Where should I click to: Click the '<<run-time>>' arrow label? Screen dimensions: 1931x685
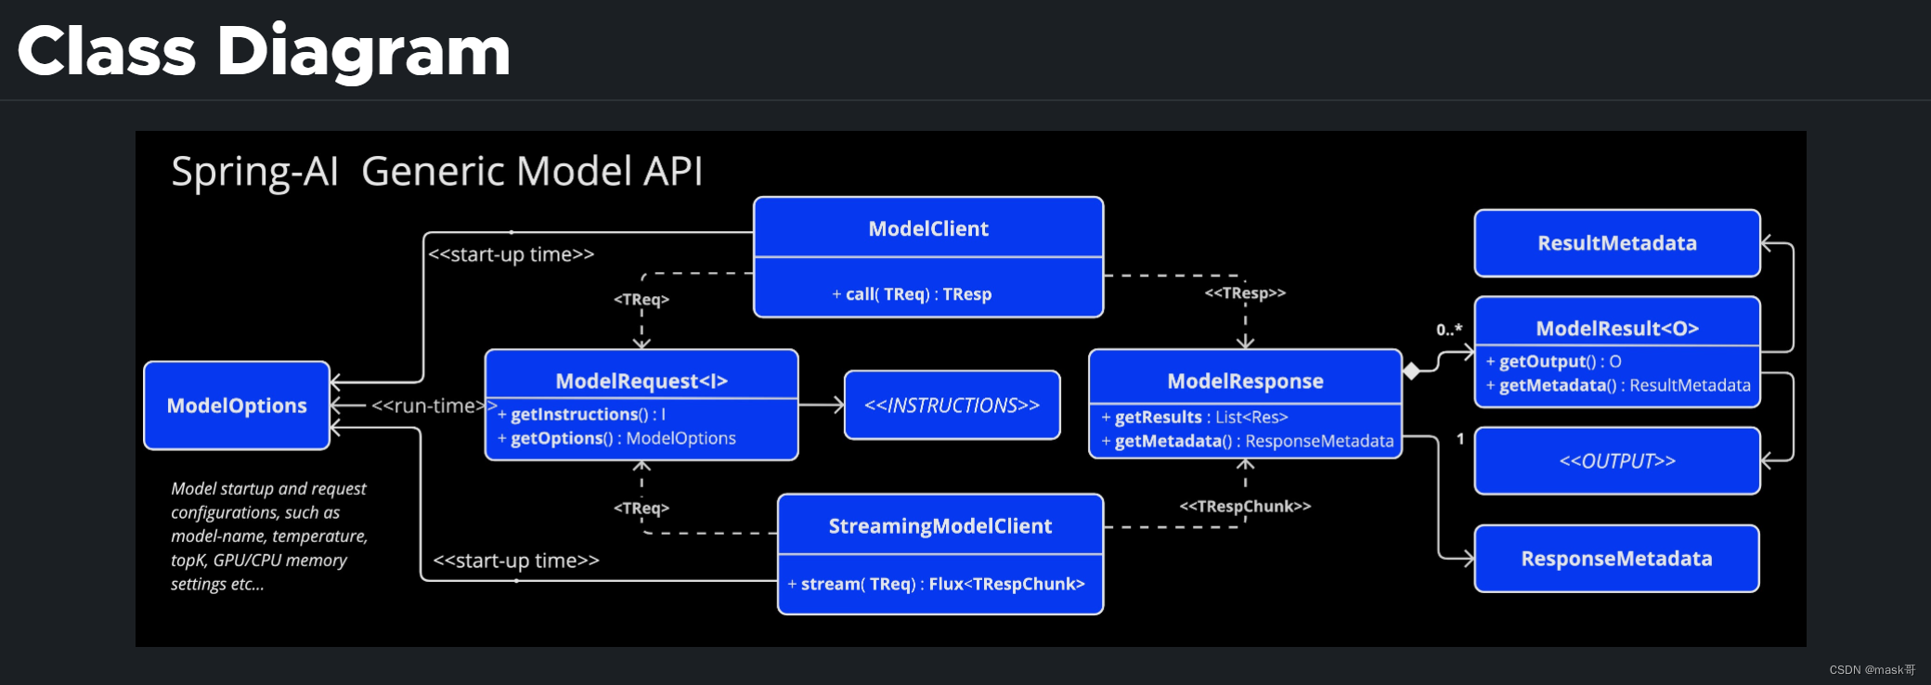tap(434, 406)
